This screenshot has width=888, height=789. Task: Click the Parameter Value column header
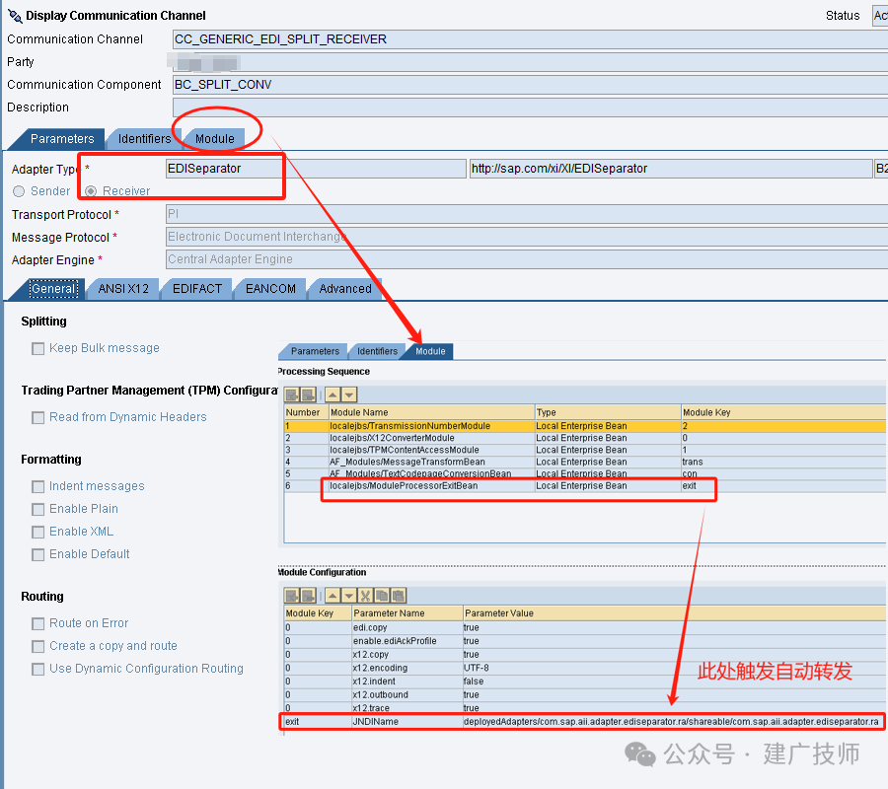click(675, 613)
